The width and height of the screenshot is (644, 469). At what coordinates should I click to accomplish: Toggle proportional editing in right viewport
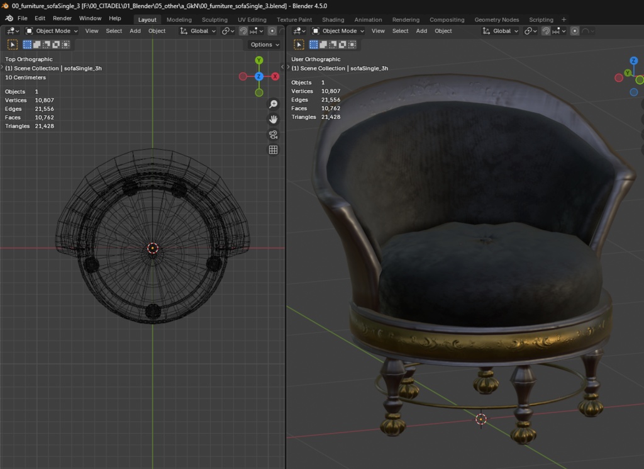[x=575, y=31]
